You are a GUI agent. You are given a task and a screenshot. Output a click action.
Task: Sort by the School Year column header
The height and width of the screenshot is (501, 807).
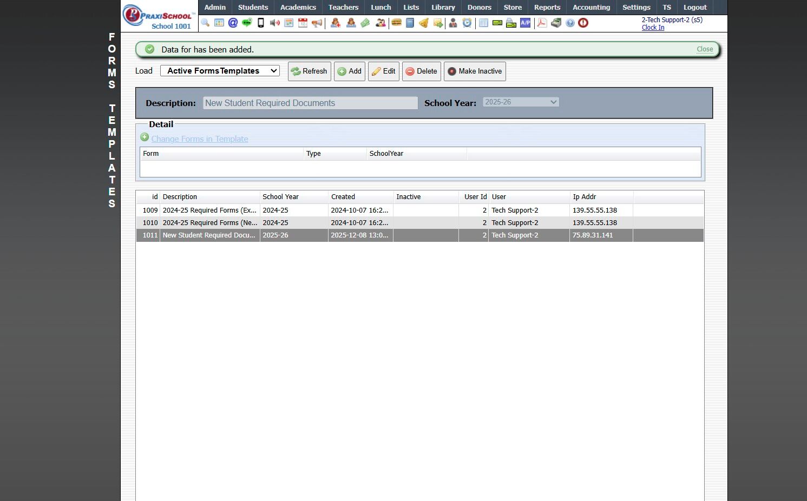click(294, 197)
